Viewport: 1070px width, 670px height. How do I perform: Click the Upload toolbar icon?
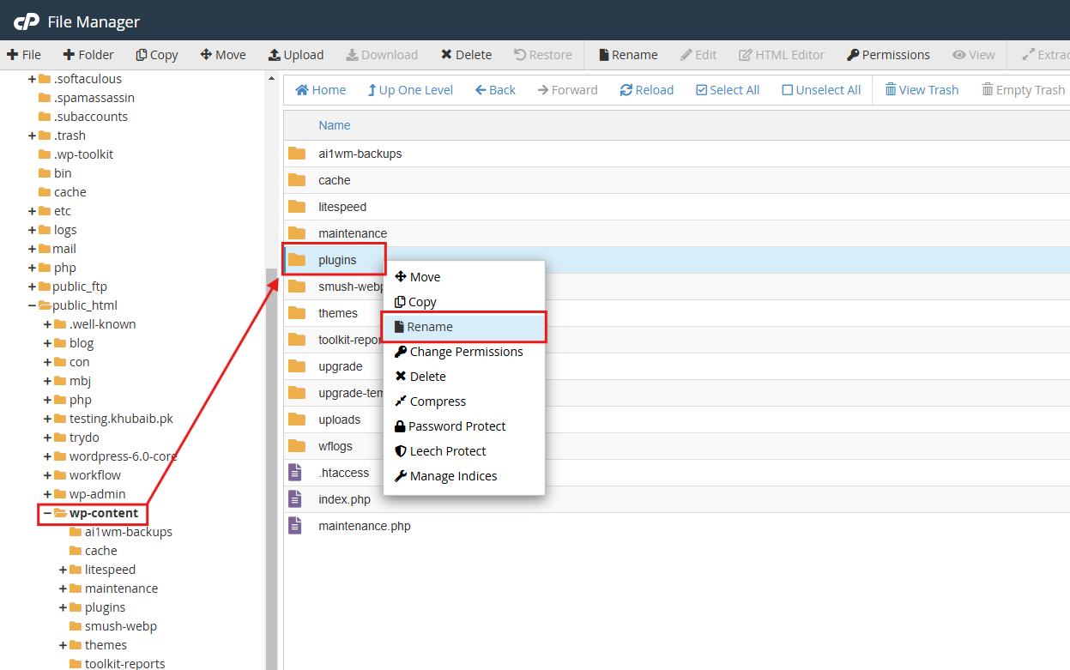pos(275,55)
